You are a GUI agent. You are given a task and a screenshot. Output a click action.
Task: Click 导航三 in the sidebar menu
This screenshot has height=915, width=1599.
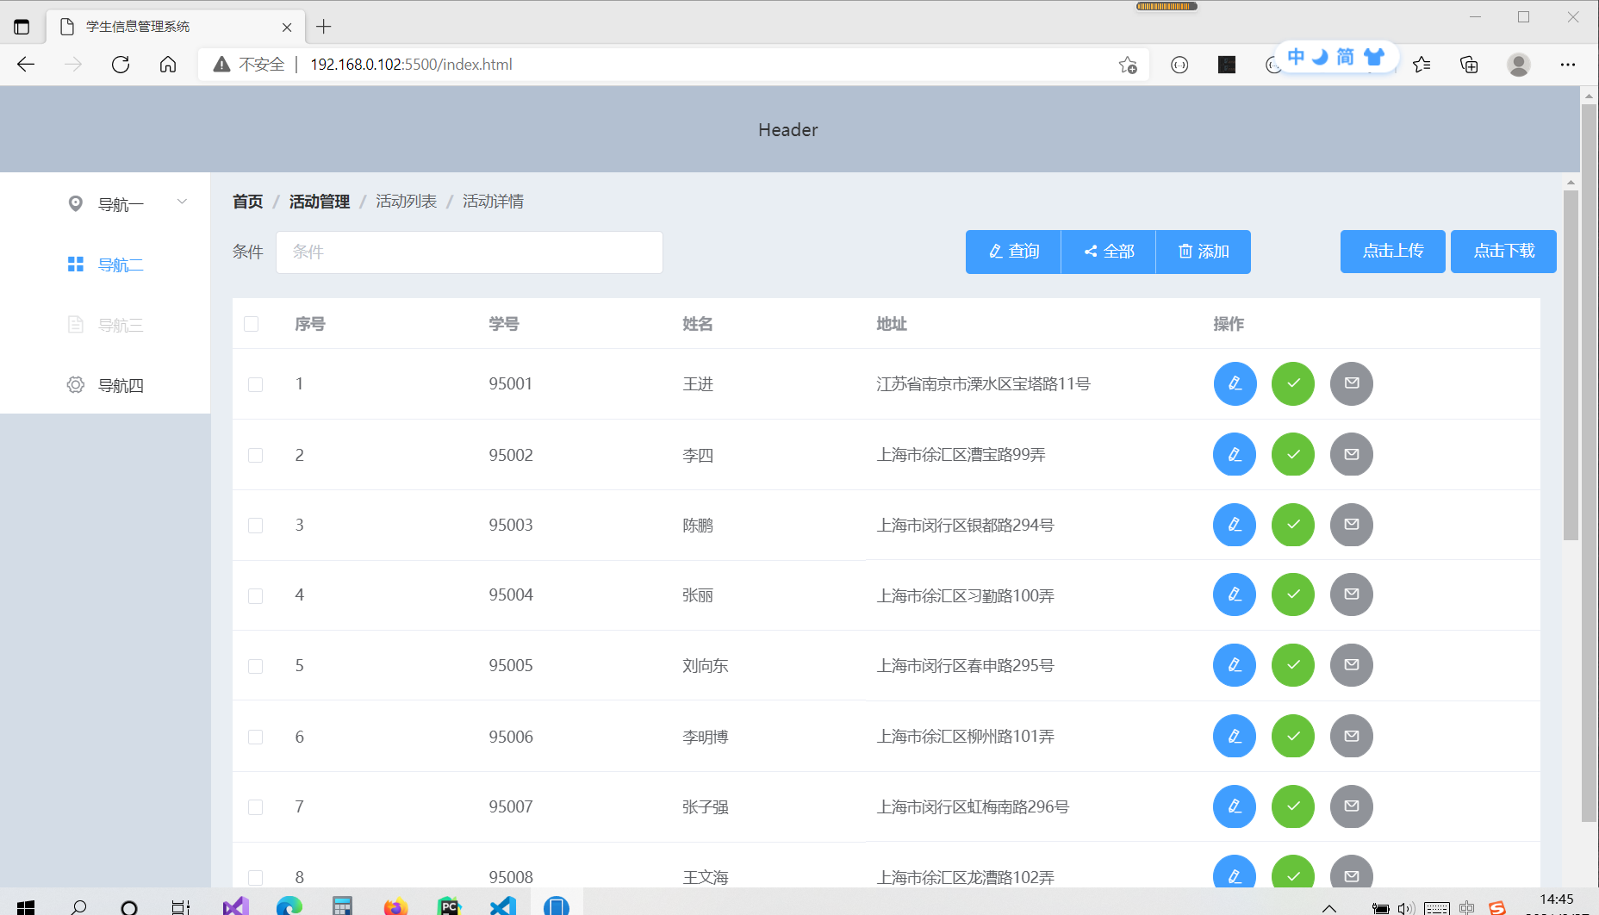click(x=105, y=324)
